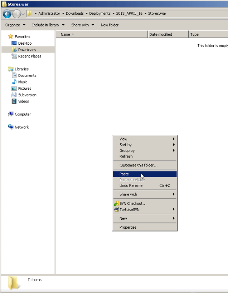The image size is (228, 293).
Task: Open Desktop icon in Favorites
Action: [14, 43]
